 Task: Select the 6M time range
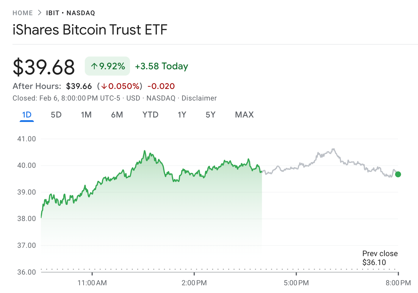(117, 115)
